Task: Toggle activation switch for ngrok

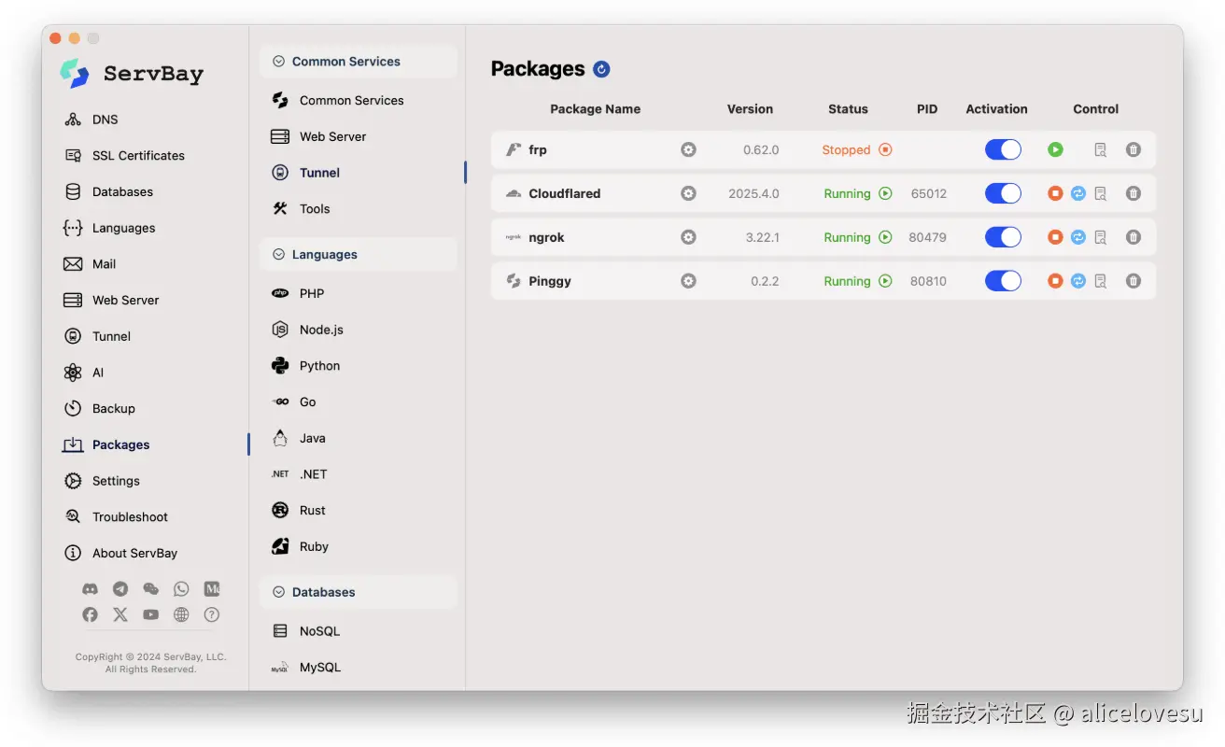Action: pyautogui.click(x=1003, y=237)
